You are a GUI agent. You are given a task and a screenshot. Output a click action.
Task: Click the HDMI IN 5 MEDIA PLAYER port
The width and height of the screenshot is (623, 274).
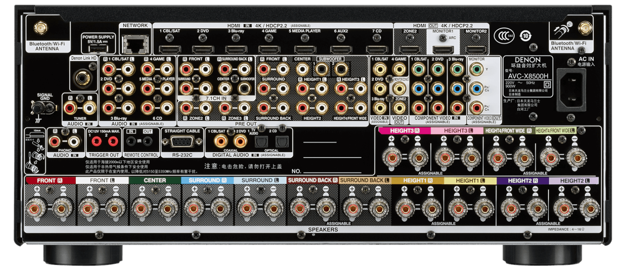click(x=305, y=50)
